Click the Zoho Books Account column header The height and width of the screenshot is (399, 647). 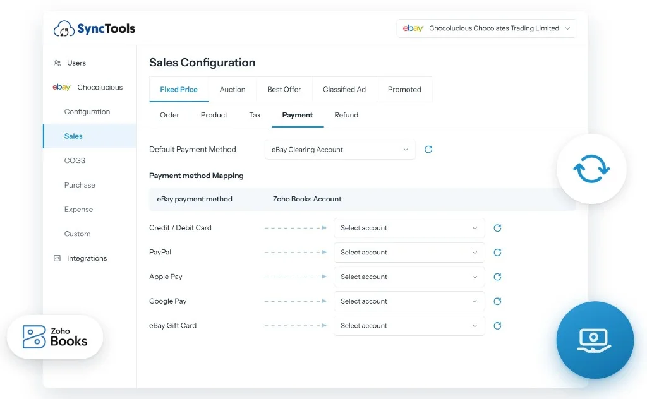click(x=307, y=199)
